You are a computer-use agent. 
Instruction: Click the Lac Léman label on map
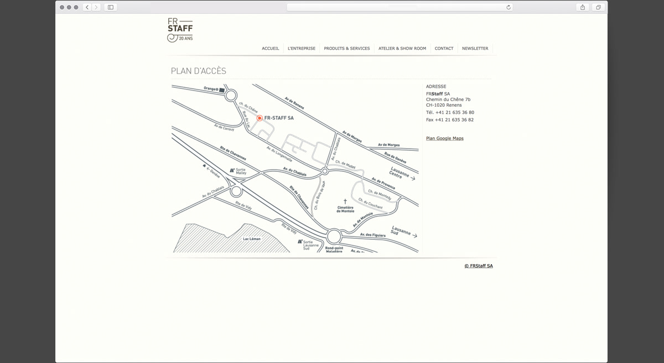pos(252,239)
